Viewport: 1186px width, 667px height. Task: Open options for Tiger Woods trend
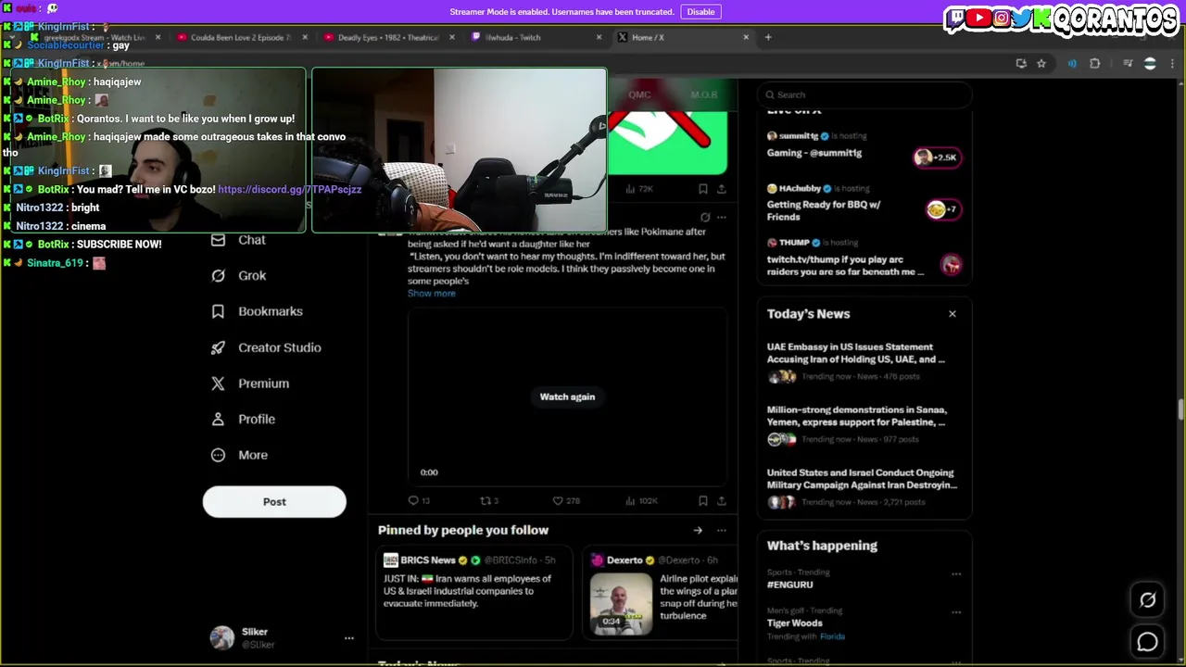(x=955, y=611)
